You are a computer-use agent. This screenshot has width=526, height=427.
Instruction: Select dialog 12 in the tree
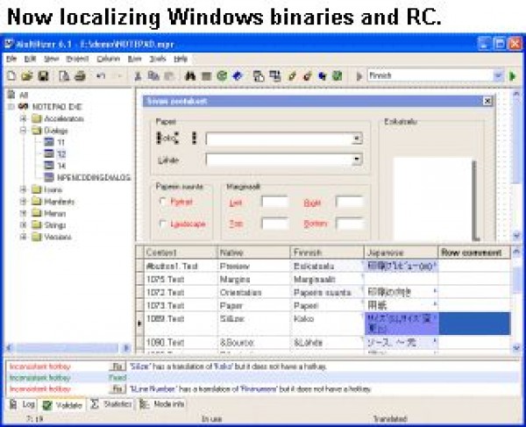(61, 154)
